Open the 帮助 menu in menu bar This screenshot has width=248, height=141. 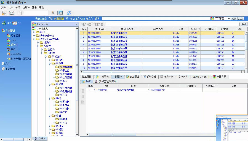[x=41, y=7]
